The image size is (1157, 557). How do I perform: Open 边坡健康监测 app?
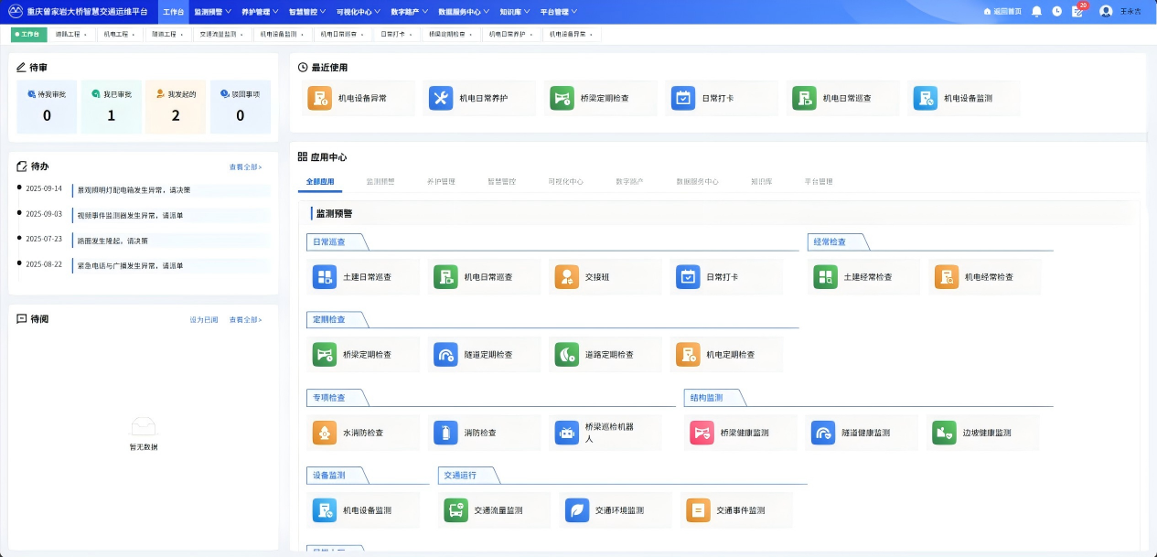click(x=983, y=433)
